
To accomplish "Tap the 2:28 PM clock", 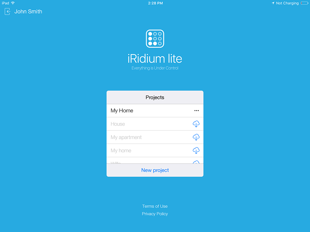I will tap(155, 3).
